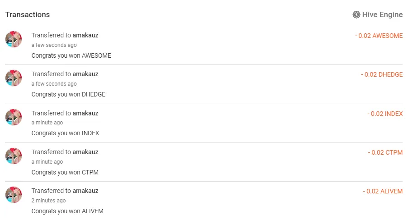Screen dimensions: 408x220
Task: Select the -0.02 INDEX amount
Action: (385, 114)
